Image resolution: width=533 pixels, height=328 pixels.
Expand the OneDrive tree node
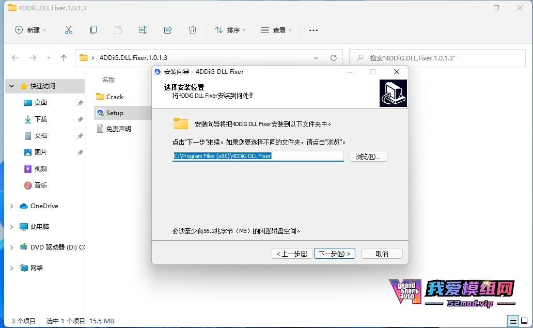click(12, 206)
